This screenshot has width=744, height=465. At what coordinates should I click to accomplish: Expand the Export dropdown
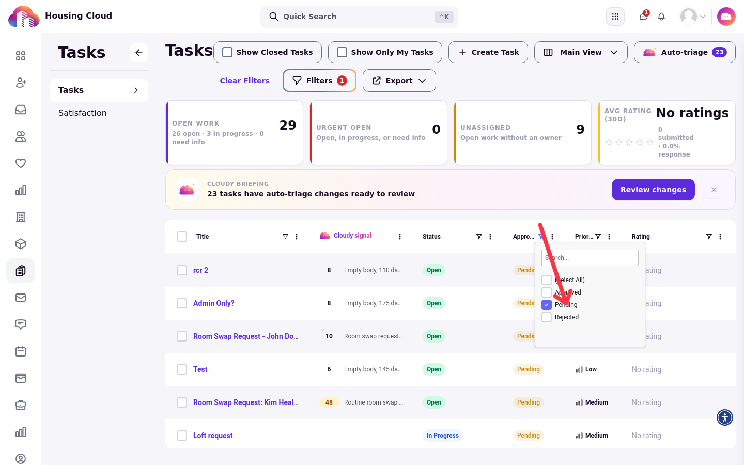[399, 81]
